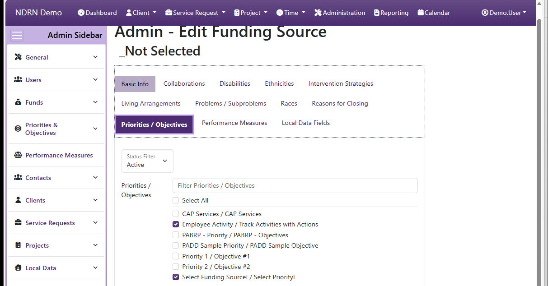The image size is (548, 286).
Task: Click the Administration tools icon in navbar
Action: coord(318,13)
